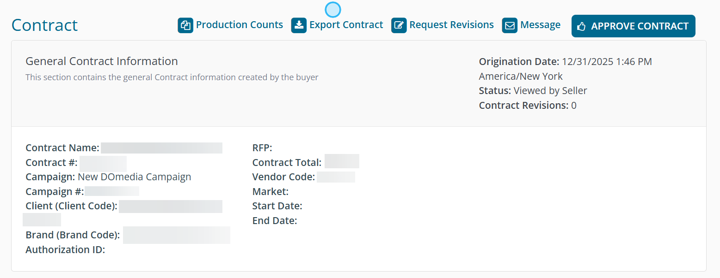Image resolution: width=720 pixels, height=278 pixels.
Task: Select the Export Contract link text
Action: coord(346,25)
